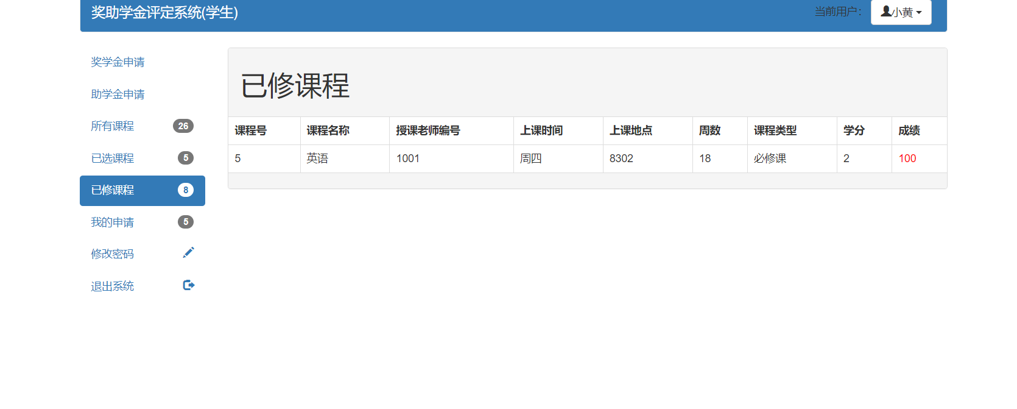Click the 26 badge on 所有课程

coord(183,126)
